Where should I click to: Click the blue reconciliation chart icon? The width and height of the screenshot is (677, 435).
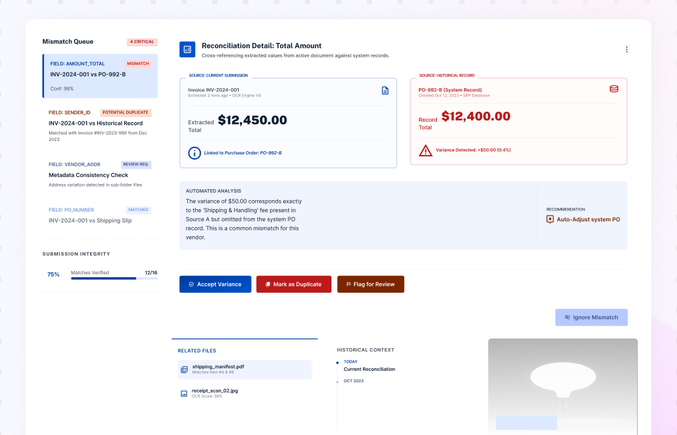click(187, 50)
